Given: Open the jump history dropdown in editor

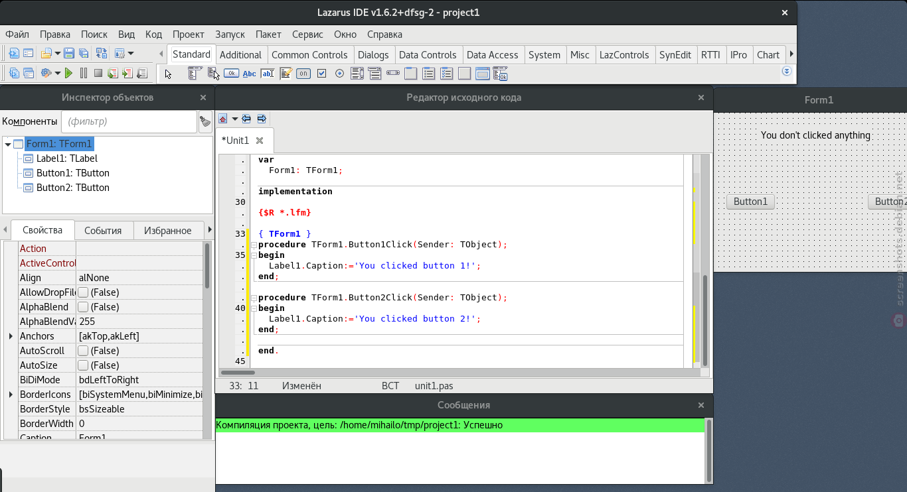Looking at the screenshot, I should (x=234, y=119).
